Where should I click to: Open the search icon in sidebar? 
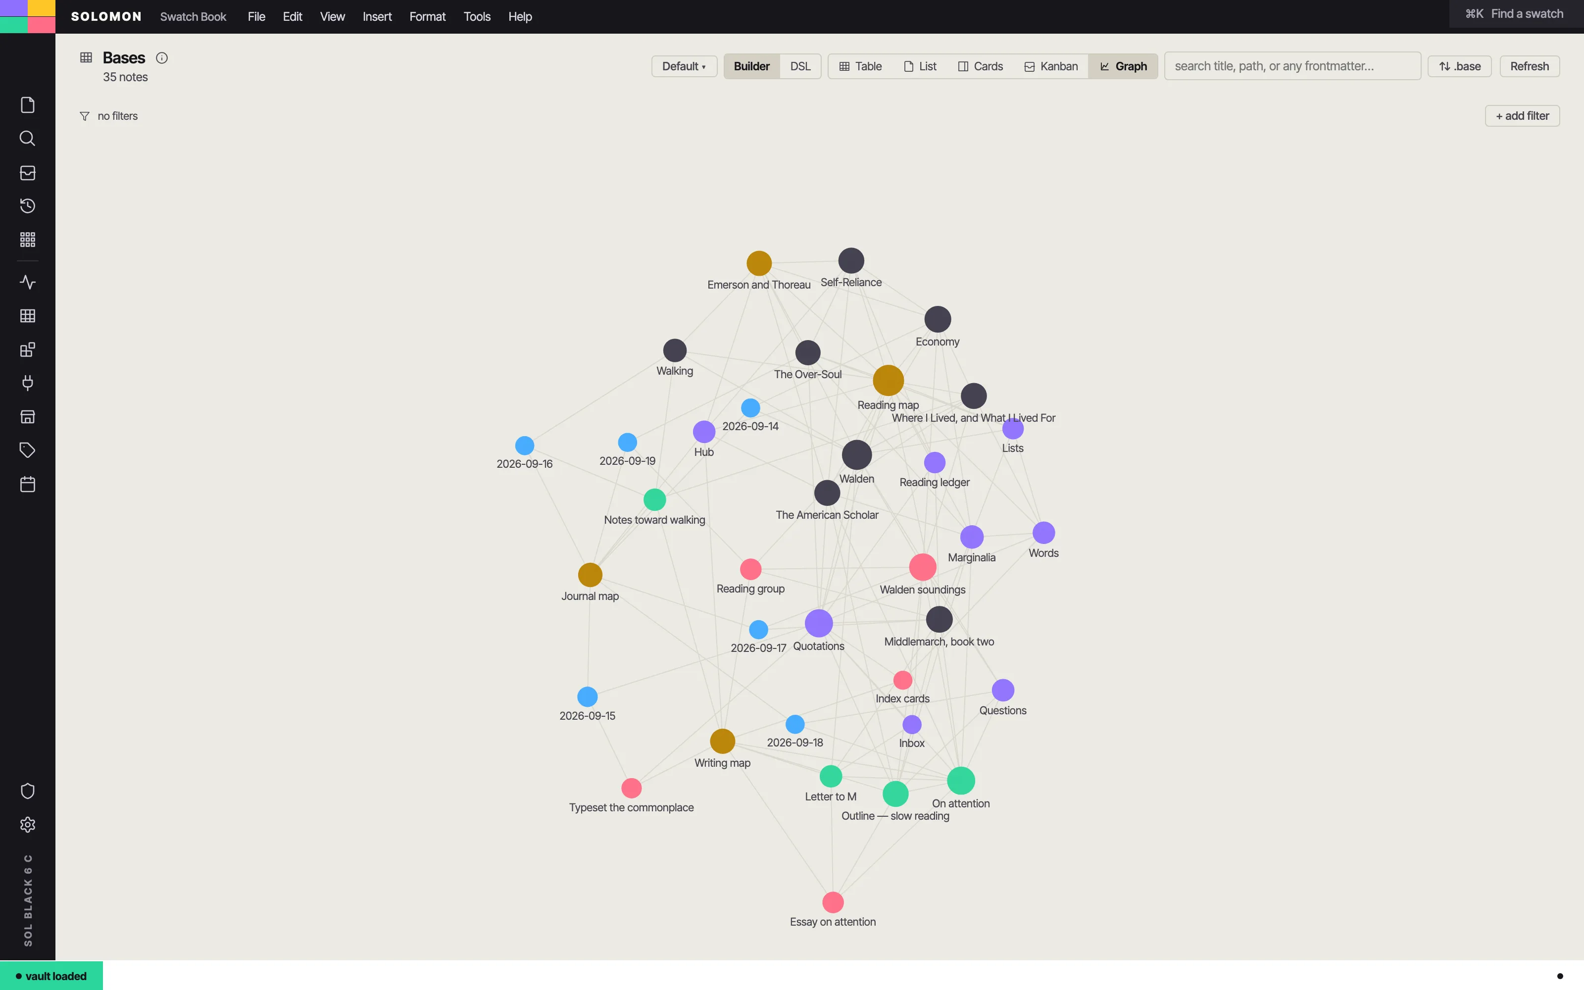point(28,138)
